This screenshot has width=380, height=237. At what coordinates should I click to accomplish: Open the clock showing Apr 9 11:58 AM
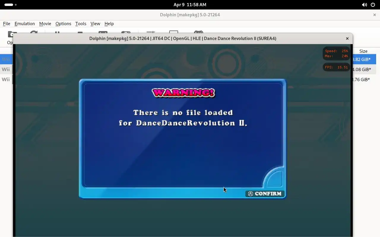coord(190,5)
